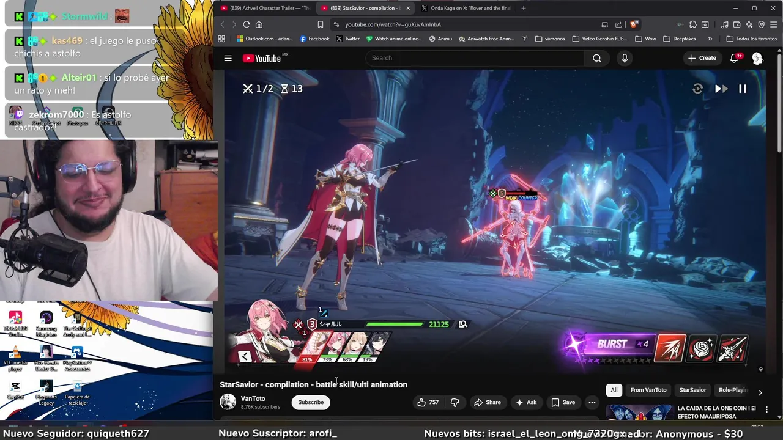Select the From VanToto filter chip
The height and width of the screenshot is (440, 783).
pyautogui.click(x=648, y=390)
